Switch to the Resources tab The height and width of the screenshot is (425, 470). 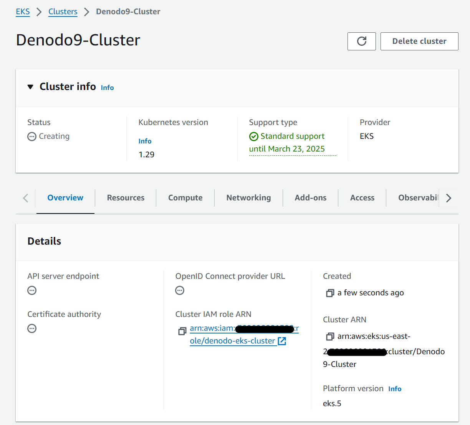[x=126, y=198]
